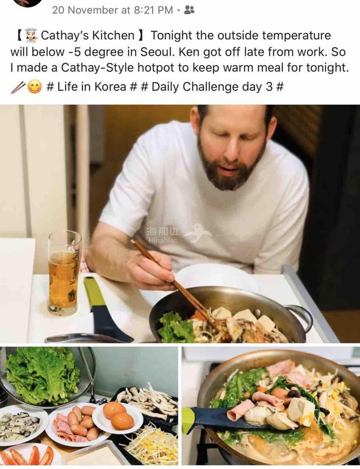Tap the yum face emoji

click(x=35, y=88)
